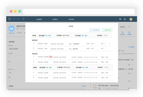Screen dimensions: 143x97
Task: Click the 订单信息 clipboard icon
Action: point(129,32)
